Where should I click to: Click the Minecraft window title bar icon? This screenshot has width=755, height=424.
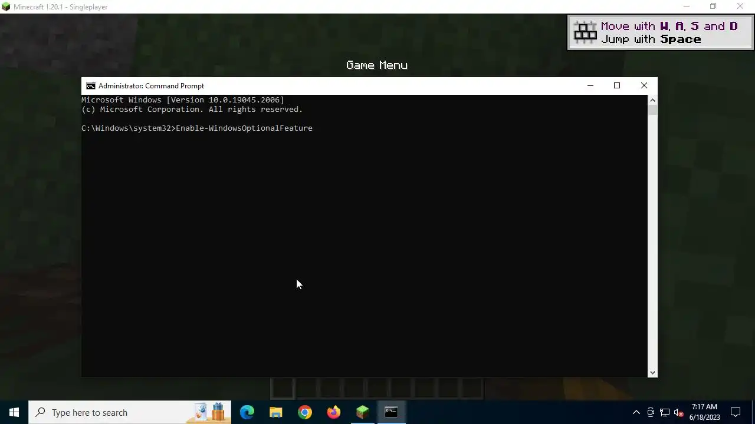pyautogui.click(x=6, y=6)
